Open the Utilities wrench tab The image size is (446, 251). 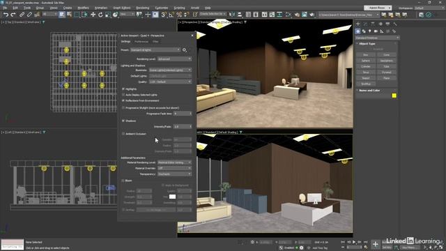click(x=395, y=24)
